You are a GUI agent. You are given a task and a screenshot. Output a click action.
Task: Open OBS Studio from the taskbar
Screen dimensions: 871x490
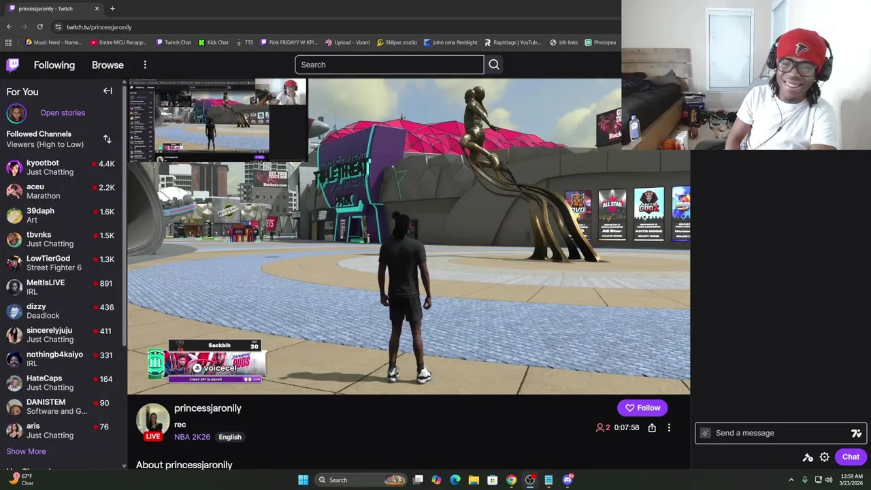coord(529,480)
